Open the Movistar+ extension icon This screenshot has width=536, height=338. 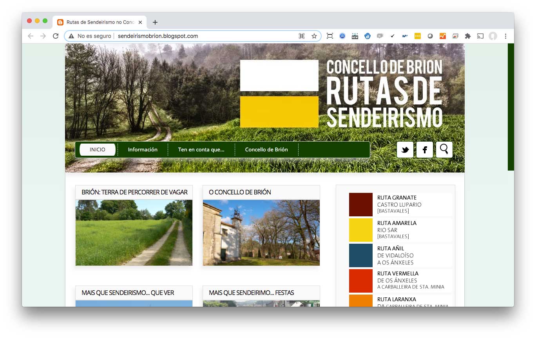coord(405,36)
